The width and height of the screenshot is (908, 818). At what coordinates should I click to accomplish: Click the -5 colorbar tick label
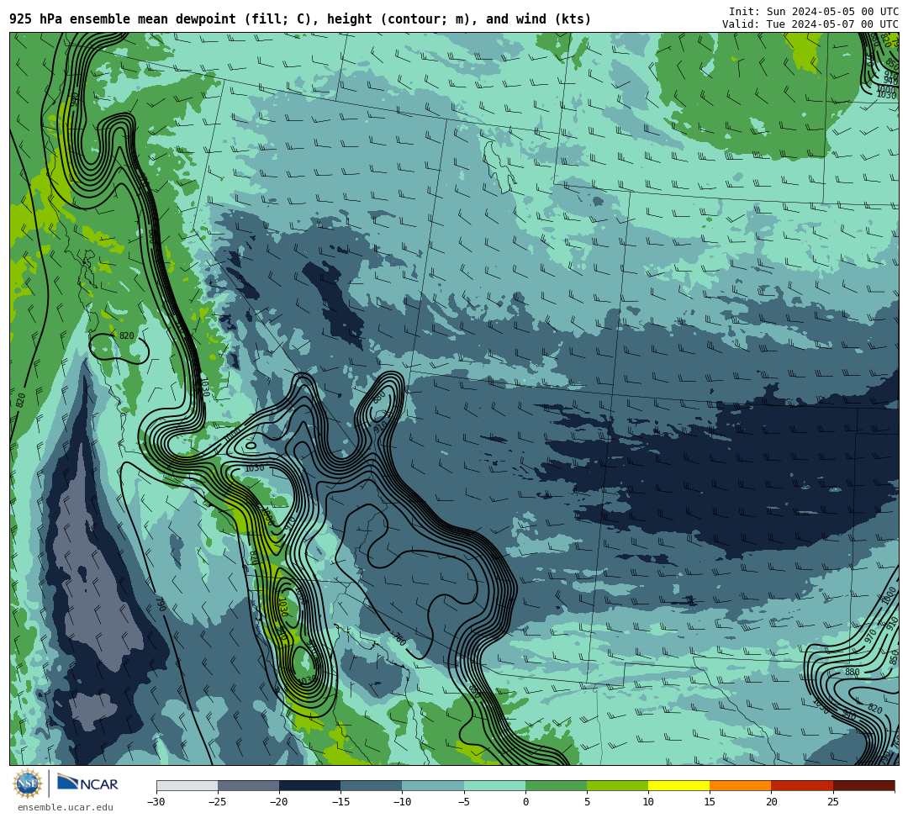[x=463, y=802]
